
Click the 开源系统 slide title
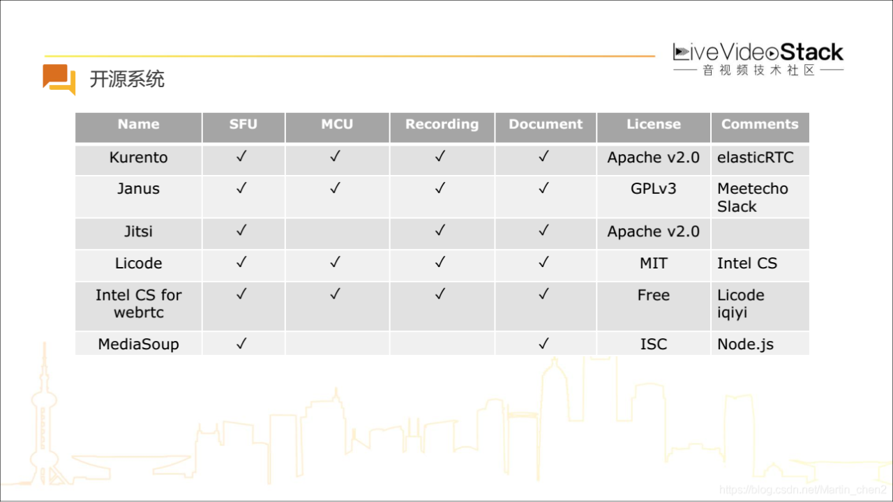[127, 79]
